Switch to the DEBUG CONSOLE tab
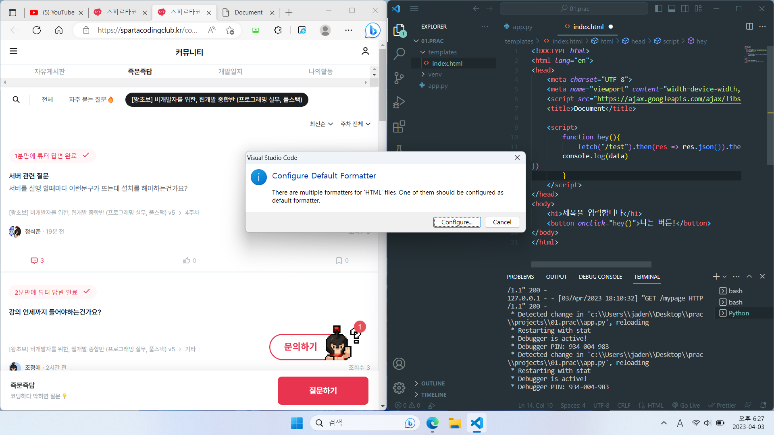The height and width of the screenshot is (435, 774). (x=600, y=277)
